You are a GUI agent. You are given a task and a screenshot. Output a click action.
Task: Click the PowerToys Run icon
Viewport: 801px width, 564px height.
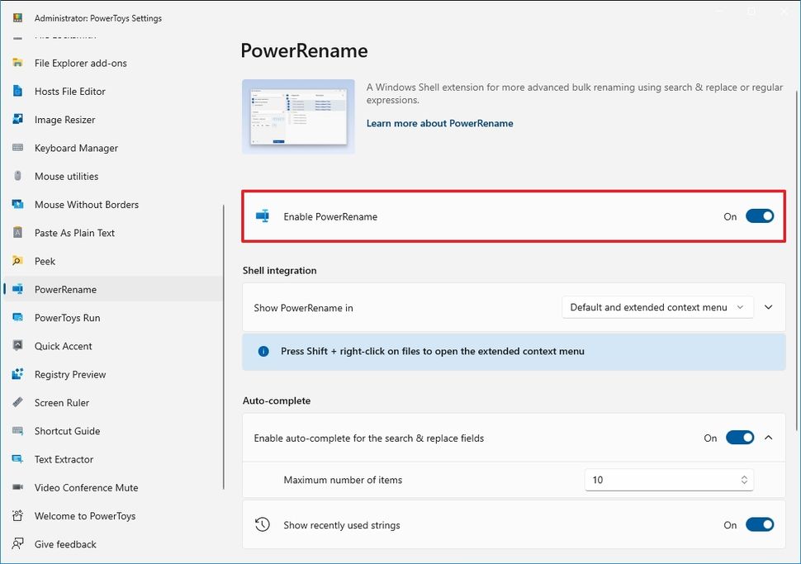18,317
